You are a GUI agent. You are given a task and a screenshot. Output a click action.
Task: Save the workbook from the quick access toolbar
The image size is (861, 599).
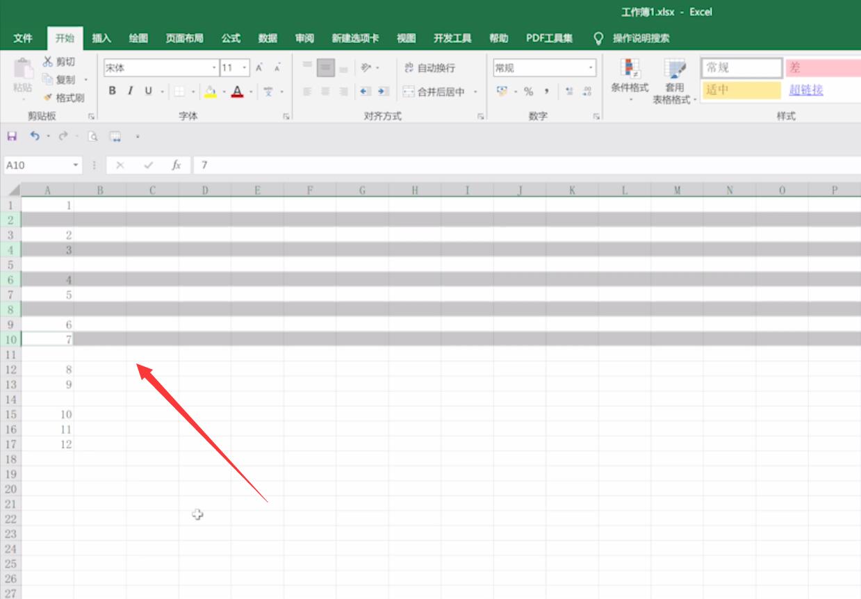tap(12, 137)
